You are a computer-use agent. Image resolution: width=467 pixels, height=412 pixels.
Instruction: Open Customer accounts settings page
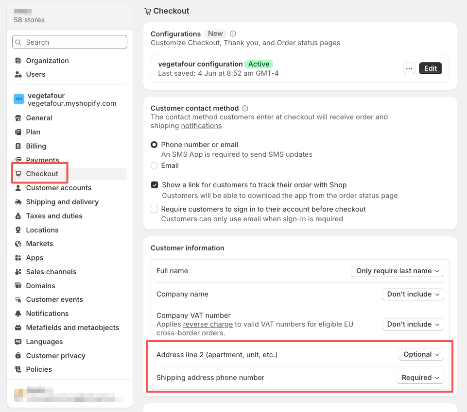(x=59, y=188)
